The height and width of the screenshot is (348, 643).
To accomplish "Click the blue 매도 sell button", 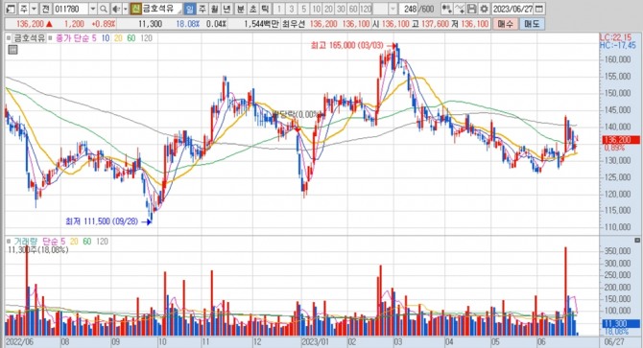I will pos(532,24).
